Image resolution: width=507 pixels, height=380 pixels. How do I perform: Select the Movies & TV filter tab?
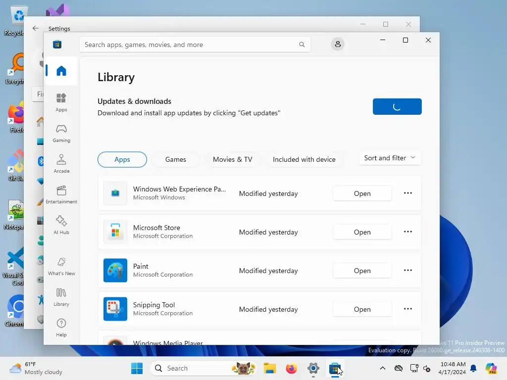click(233, 159)
